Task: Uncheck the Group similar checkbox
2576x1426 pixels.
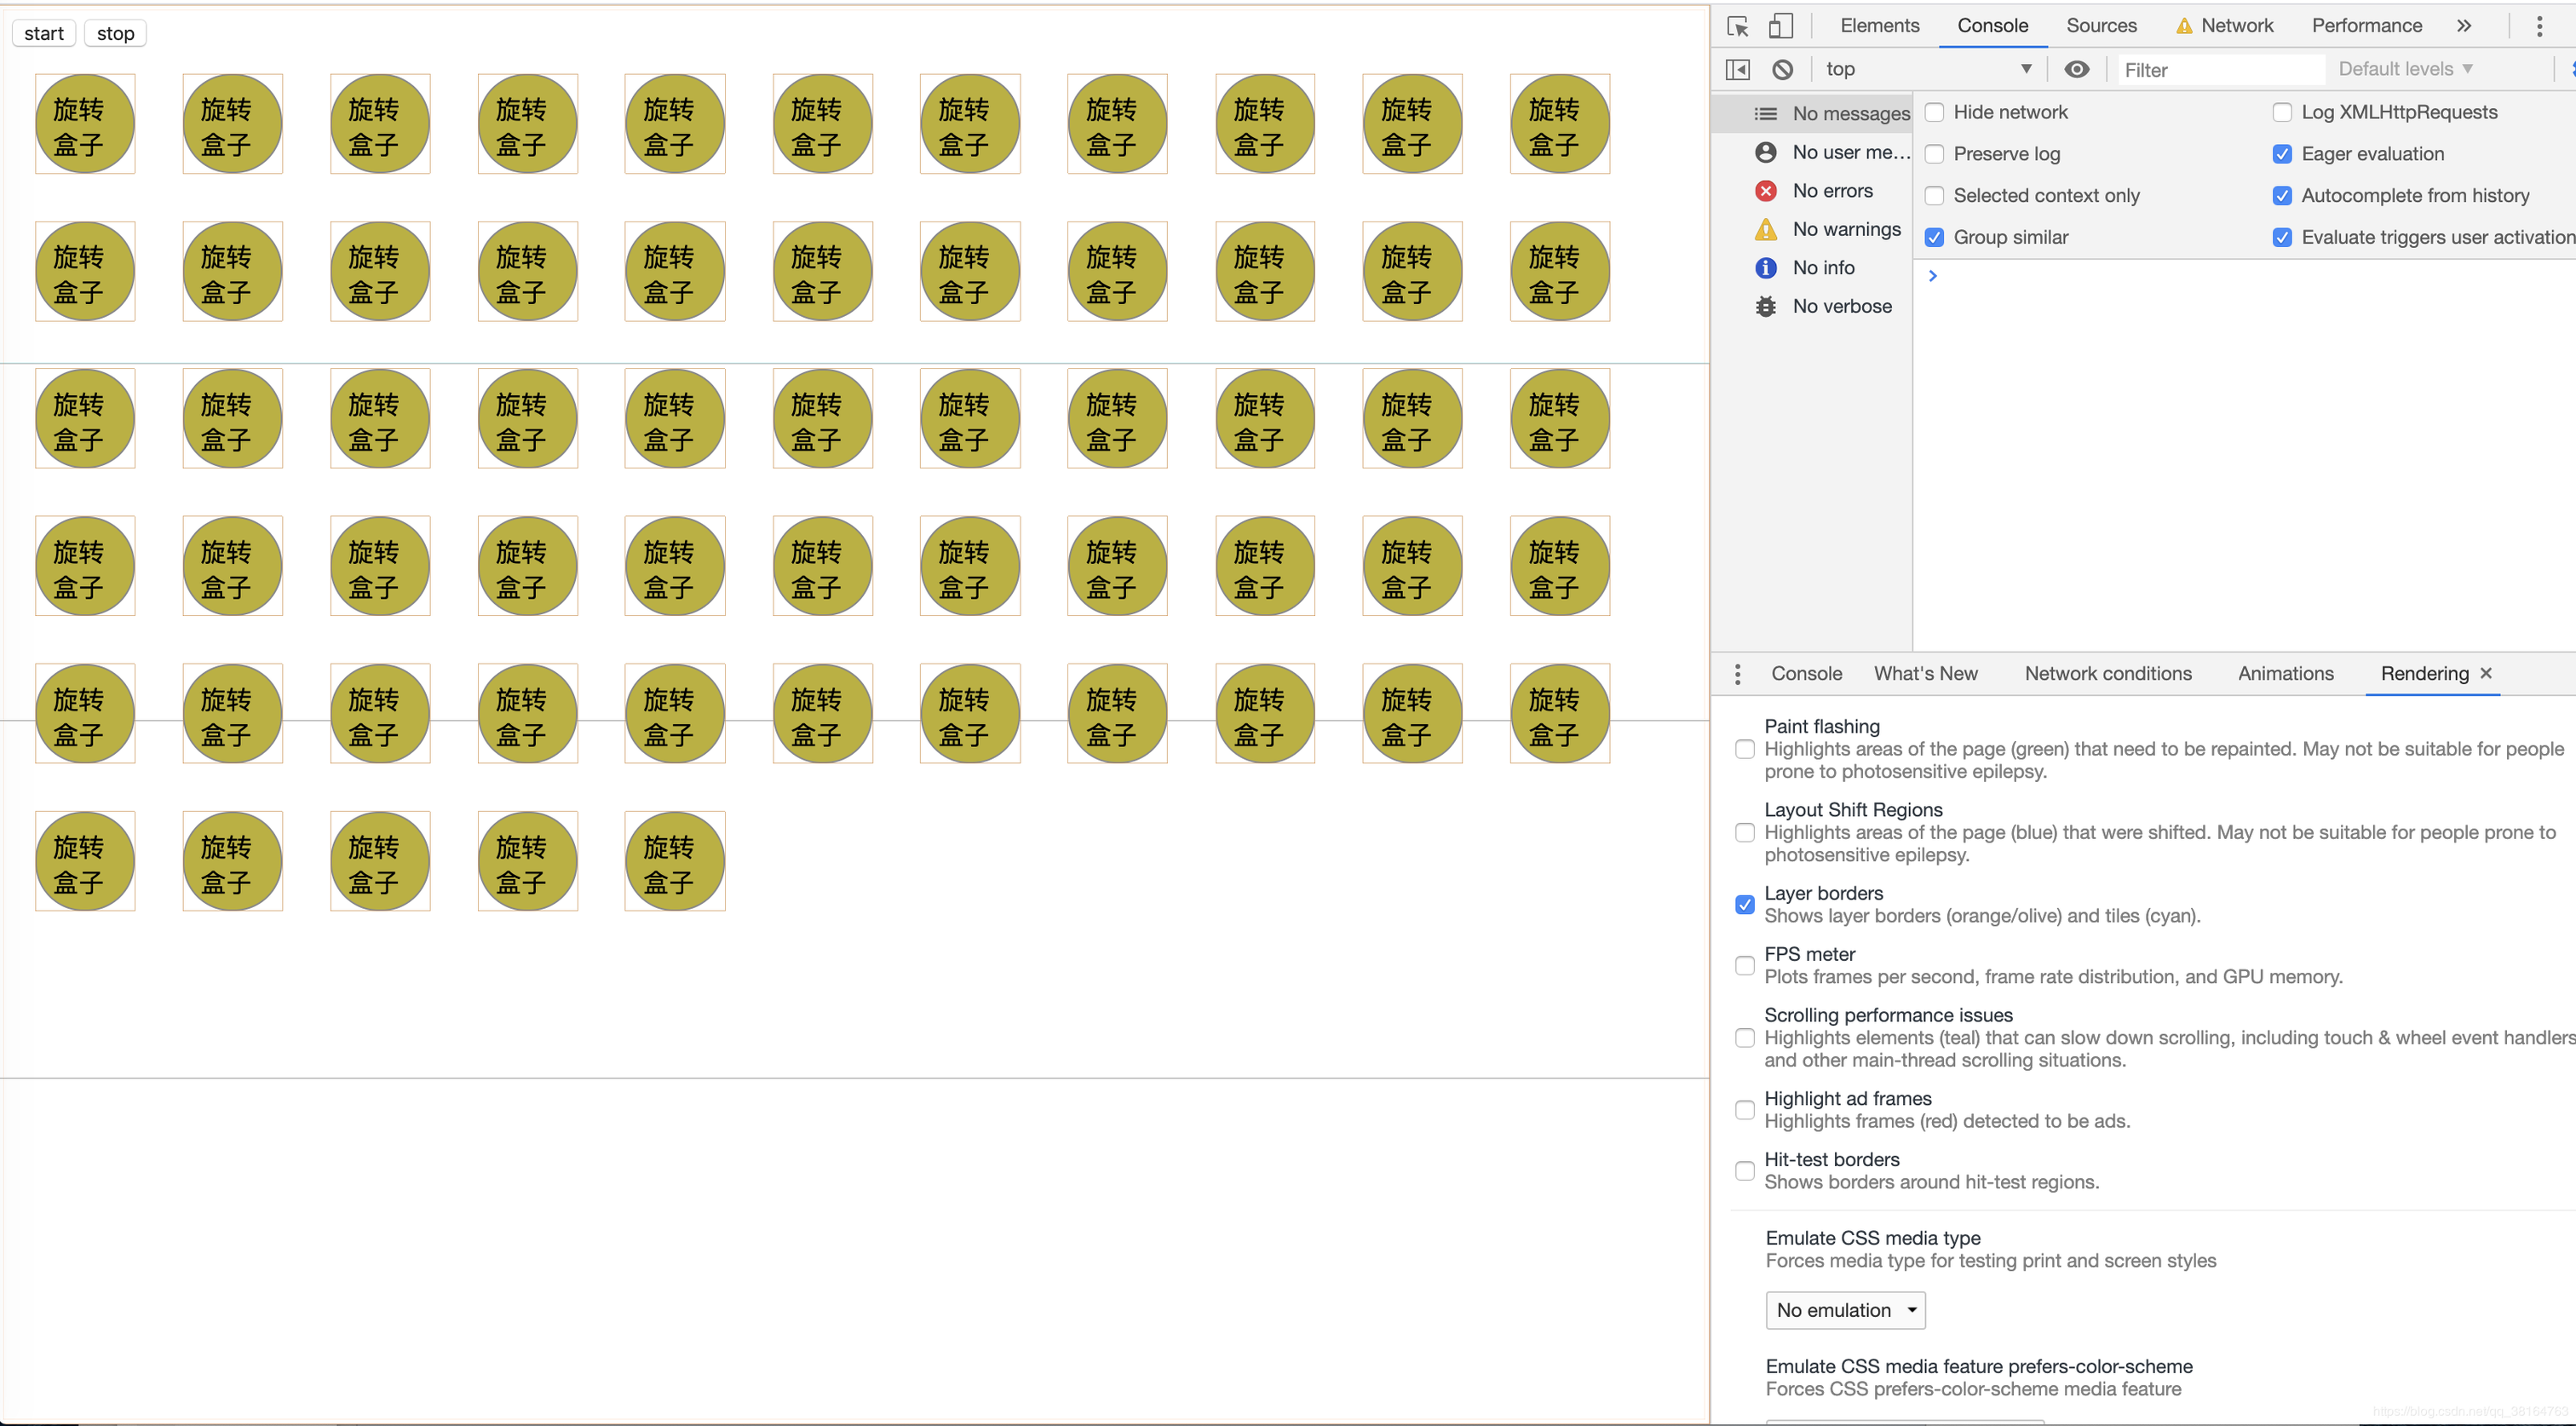Action: 1934,238
